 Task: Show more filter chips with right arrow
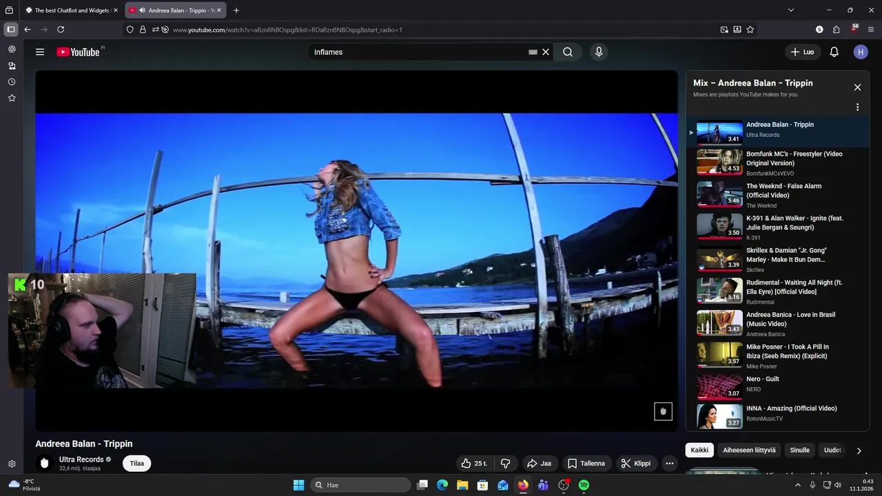[859, 451]
